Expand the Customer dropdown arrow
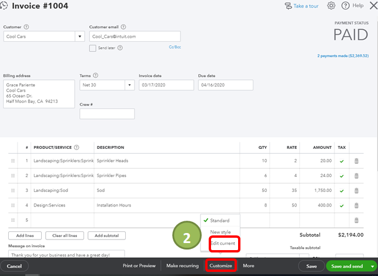Screen dimensions: 378x276 tap(80, 36)
